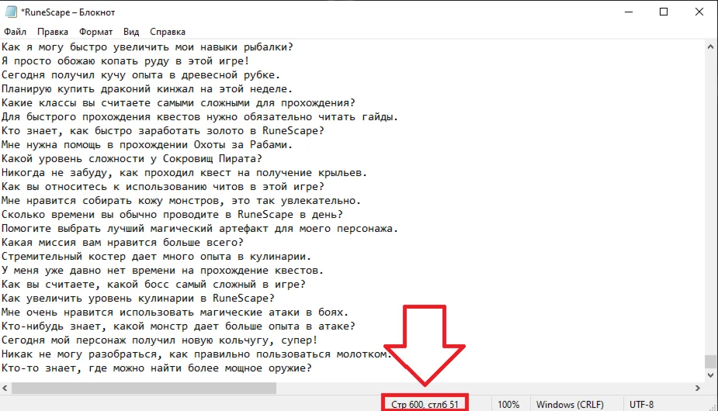Click line 'Как я могу быстро увеличить мои навыки рыбалки?'
The height and width of the screenshot is (411, 718).
(147, 47)
